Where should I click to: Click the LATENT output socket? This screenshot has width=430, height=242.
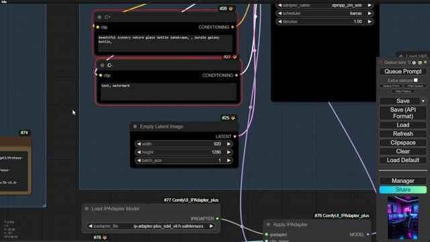tap(234, 136)
